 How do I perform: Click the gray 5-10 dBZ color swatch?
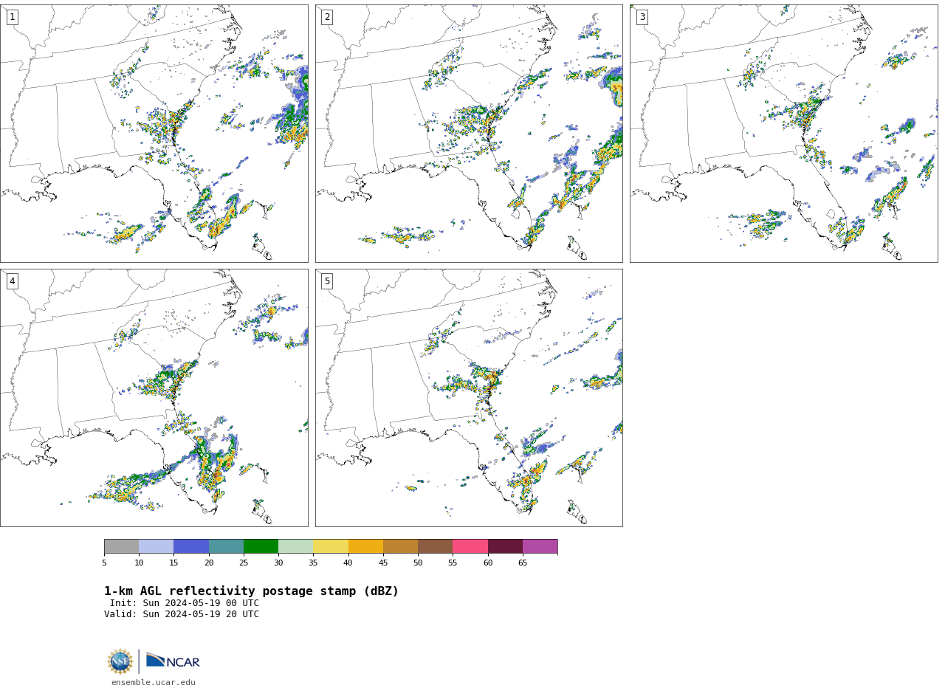tap(122, 546)
